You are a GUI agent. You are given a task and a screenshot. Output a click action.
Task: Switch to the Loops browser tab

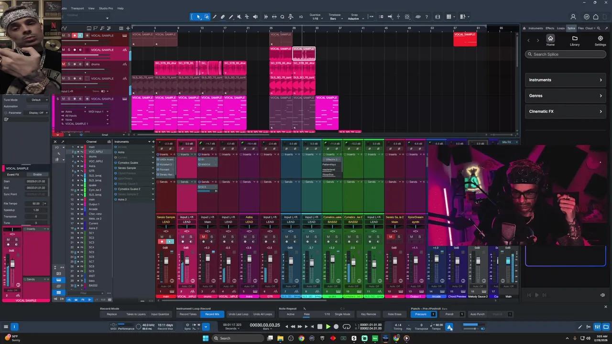coord(561,28)
